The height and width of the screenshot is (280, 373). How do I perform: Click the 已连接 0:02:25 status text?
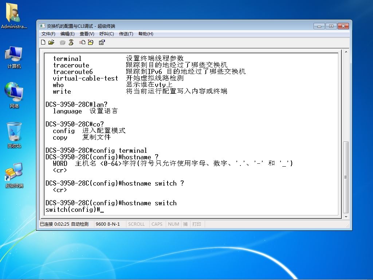[54, 224]
